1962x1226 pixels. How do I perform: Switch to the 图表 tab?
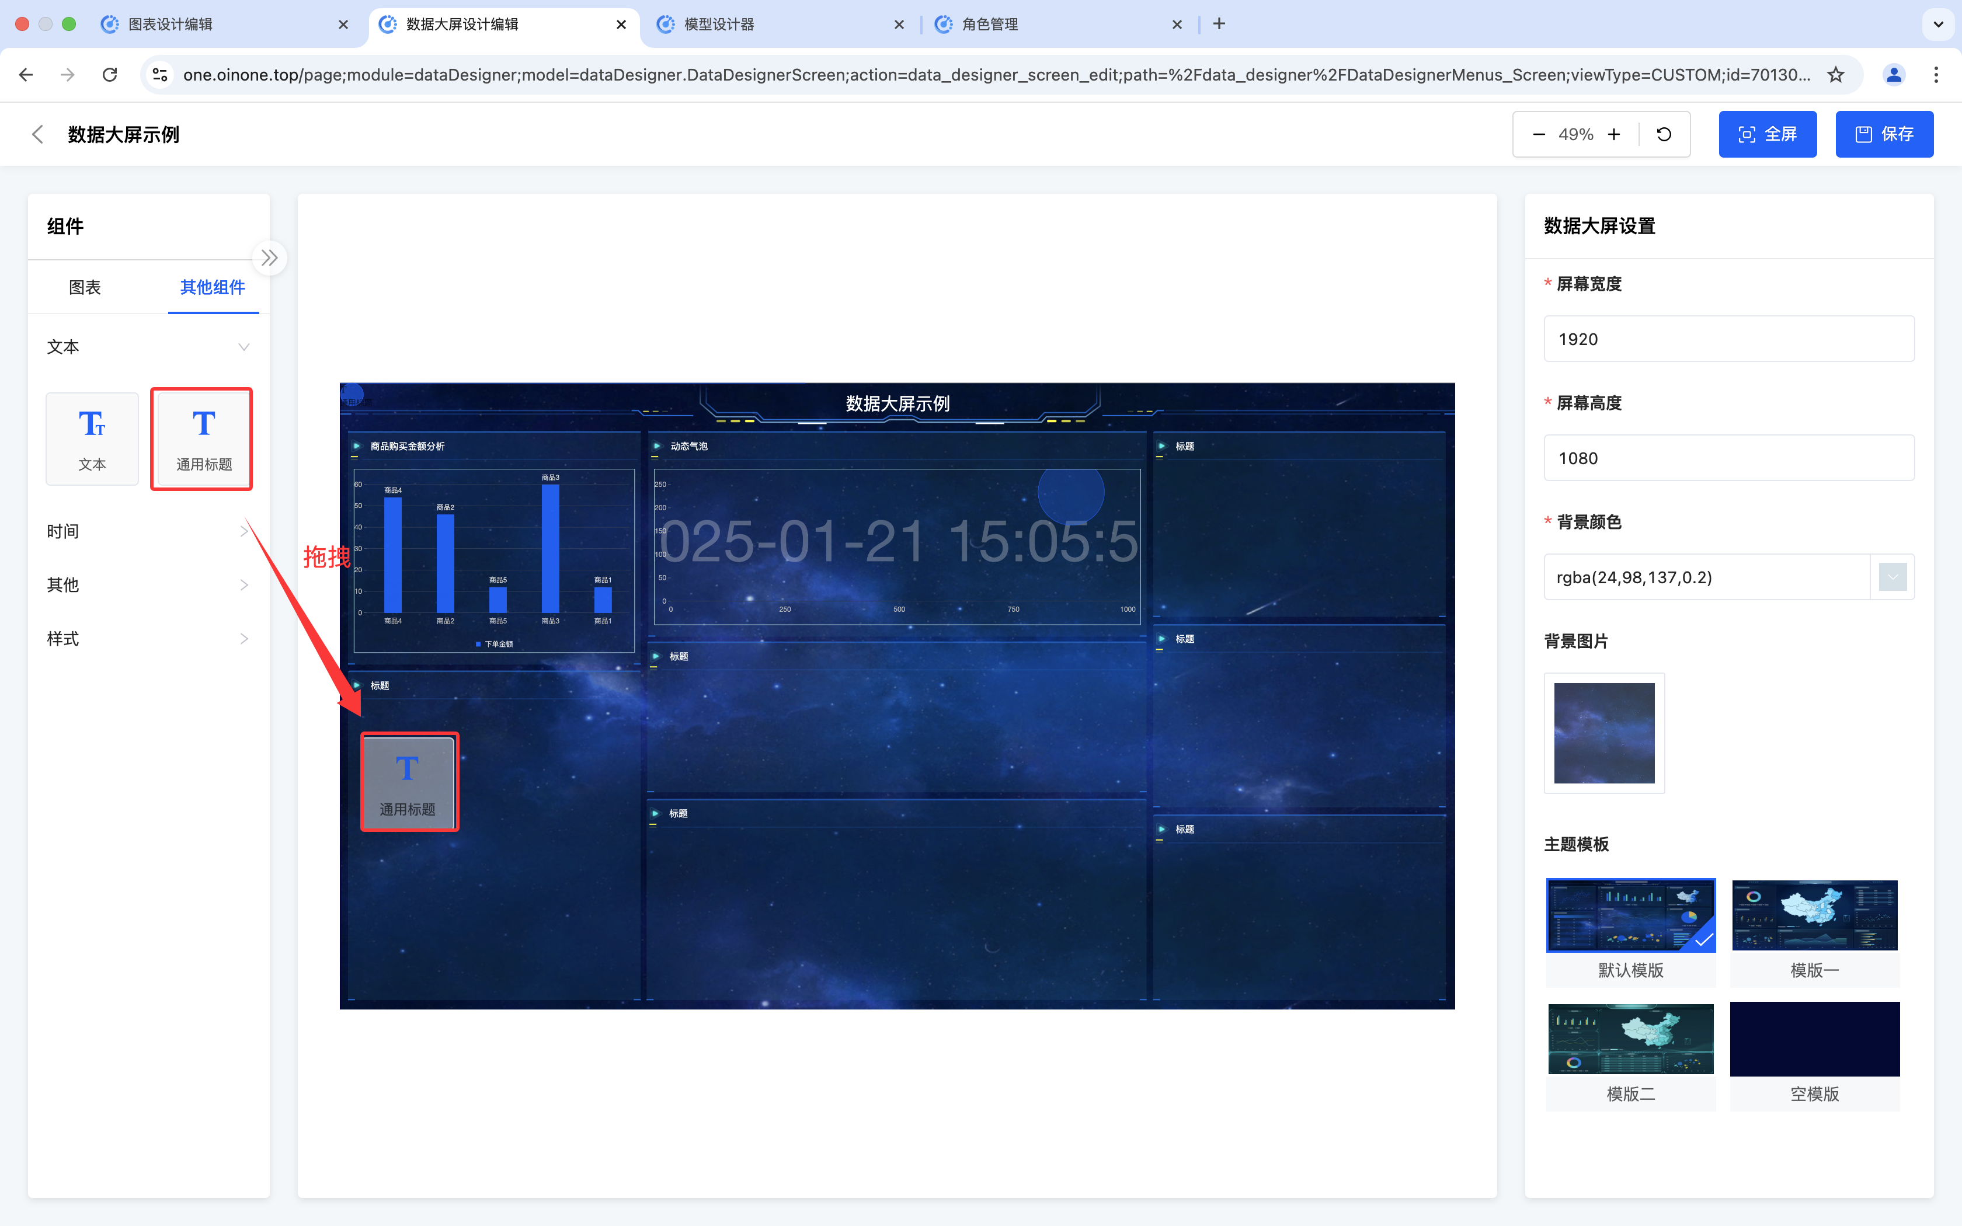tap(84, 287)
